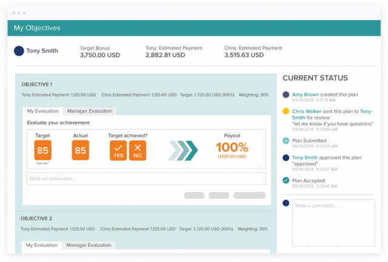Click the widest gray button under the evaluation box
388x262 pixels.
click(249, 195)
